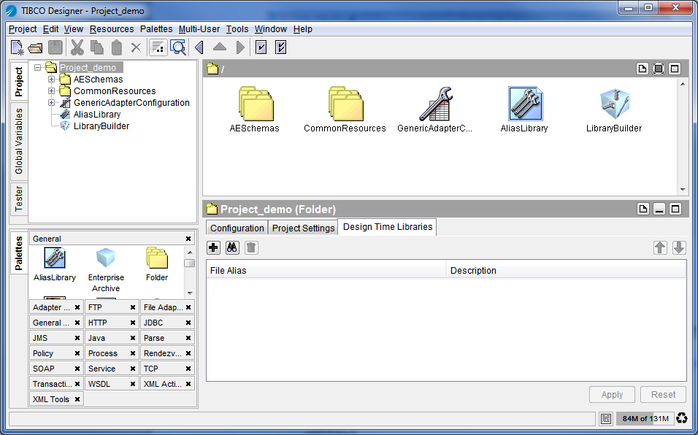
Task: Click the console log icon in status bar
Action: pyautogui.click(x=606, y=418)
